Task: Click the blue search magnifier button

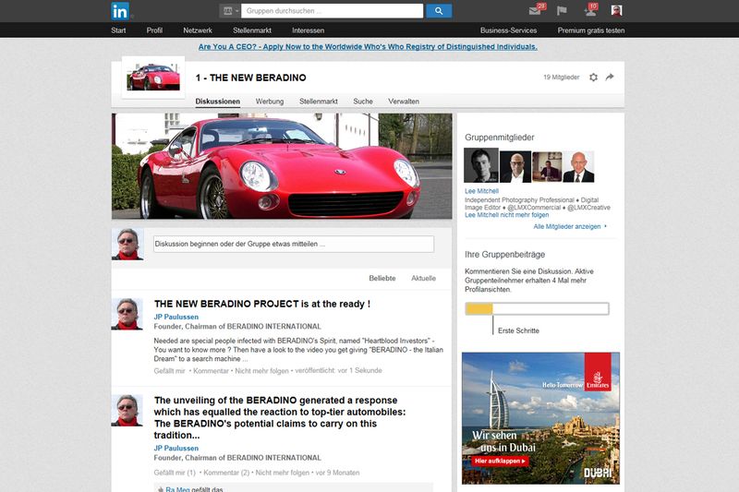Action: (439, 11)
